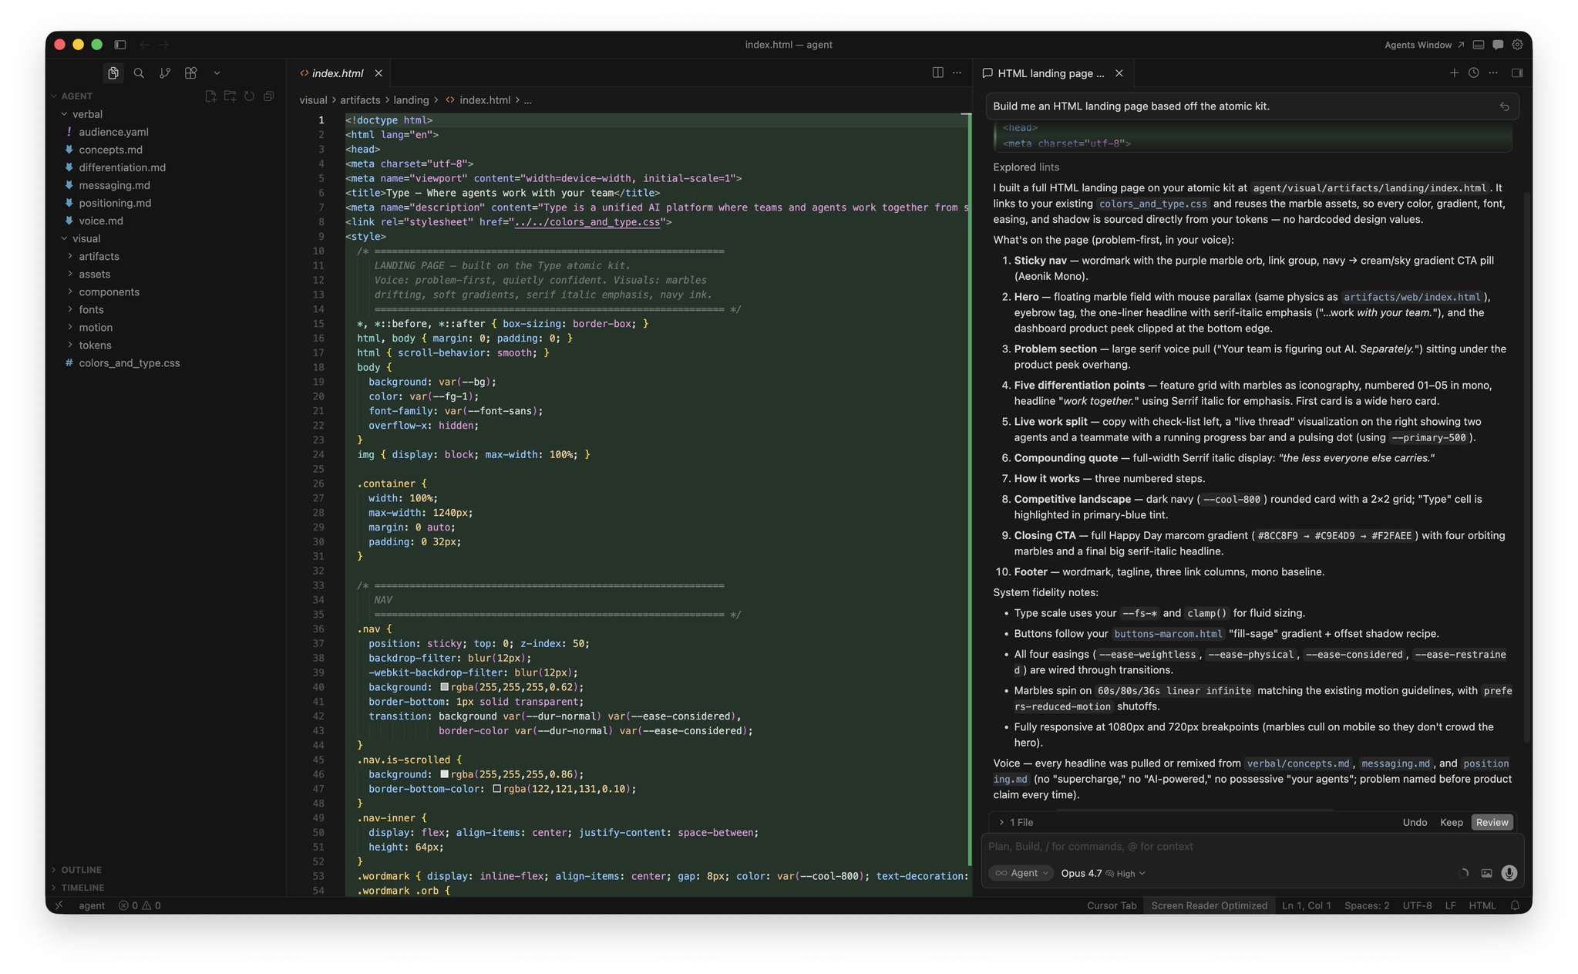Refresh the explorer file tree
The width and height of the screenshot is (1578, 974).
click(x=249, y=96)
